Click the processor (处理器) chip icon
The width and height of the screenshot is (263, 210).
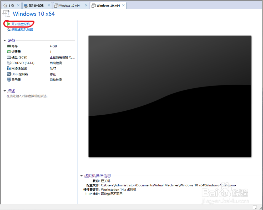tap(9, 52)
